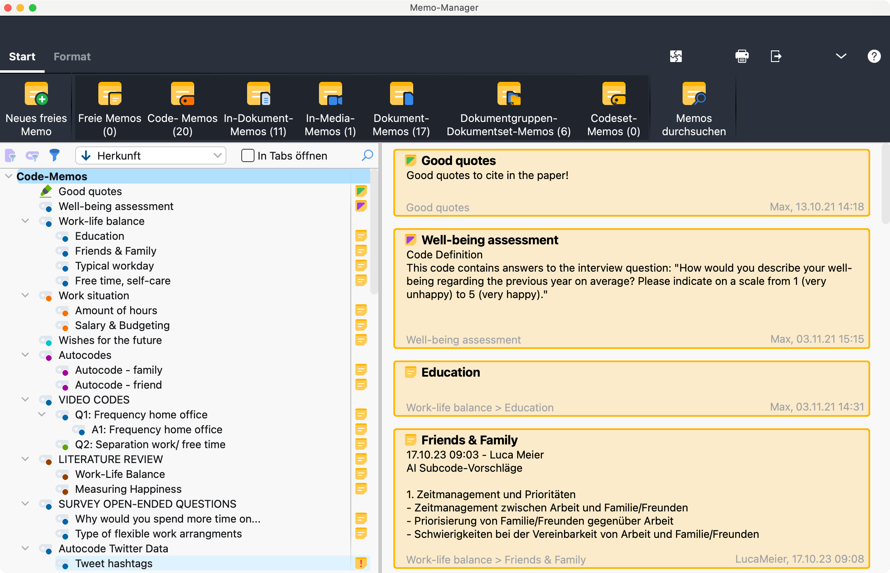The image size is (890, 573).
Task: Select A1: Frequency home office item
Action: click(157, 430)
